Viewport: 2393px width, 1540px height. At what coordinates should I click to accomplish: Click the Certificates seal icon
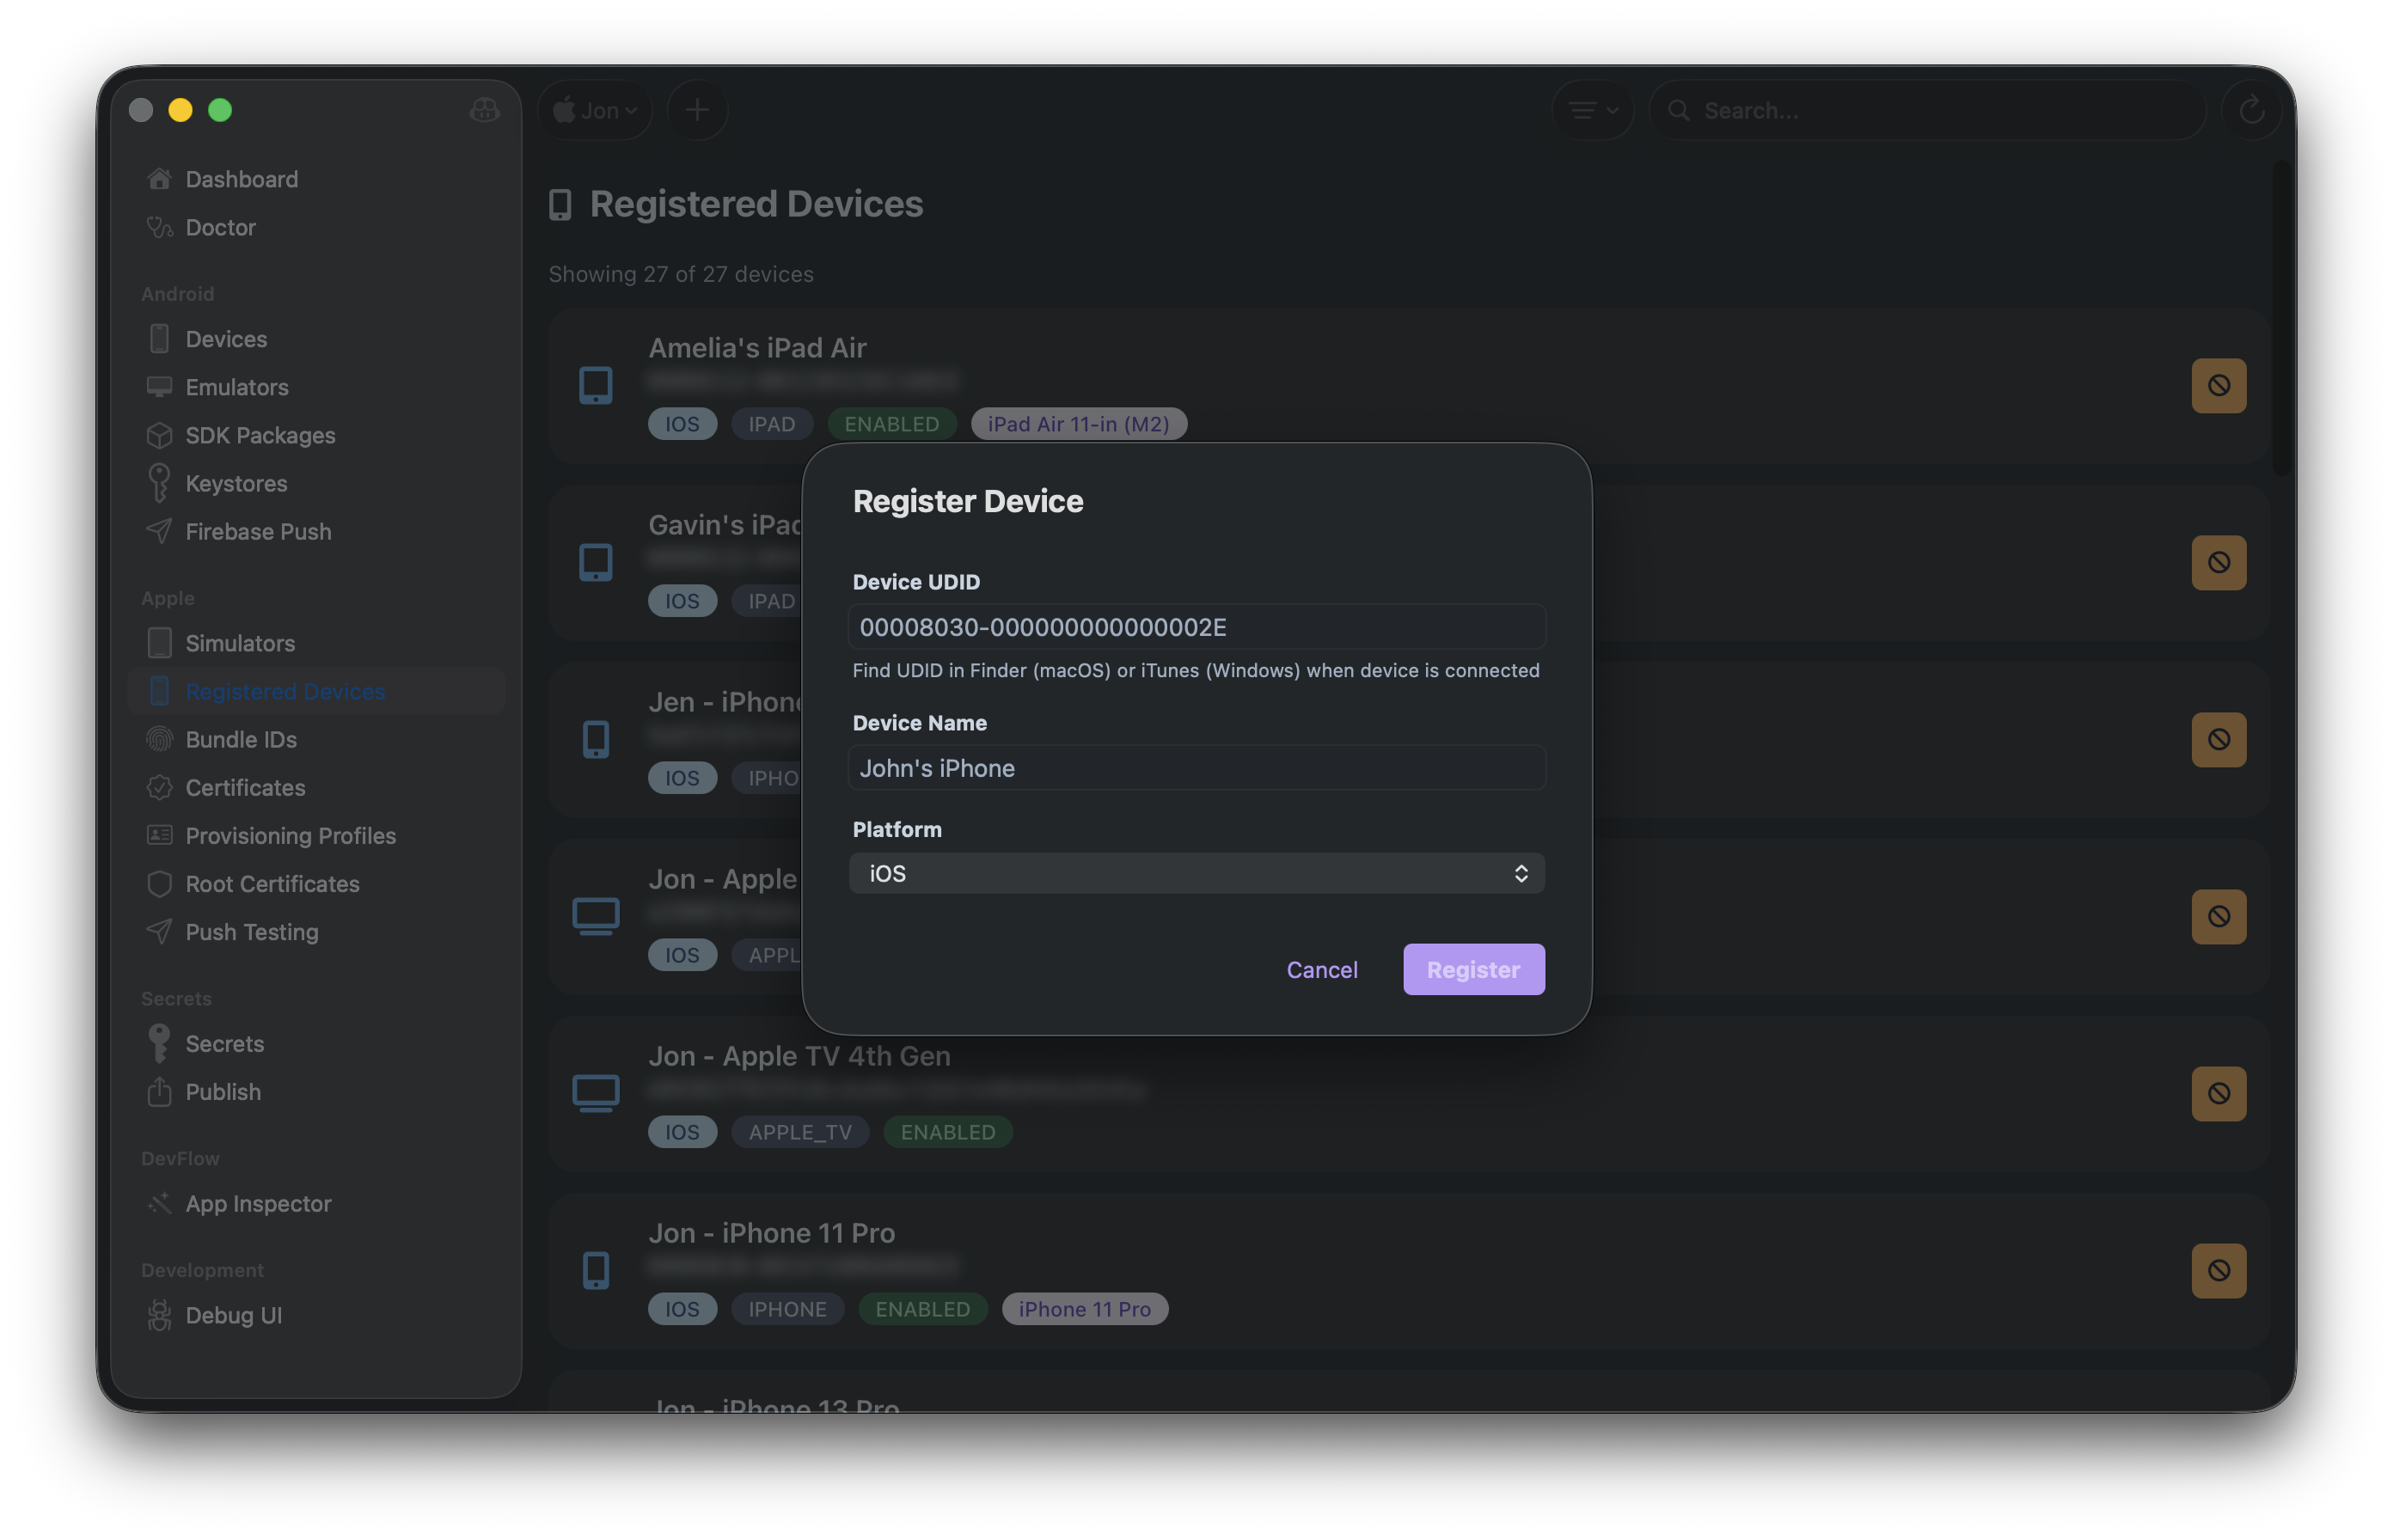pyautogui.click(x=159, y=787)
